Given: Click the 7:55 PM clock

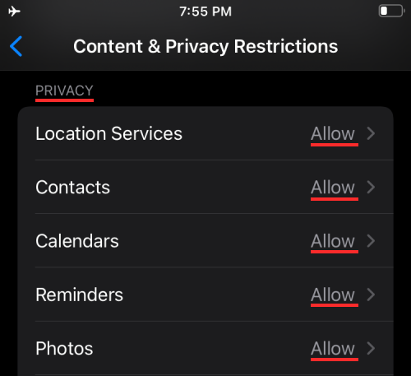Looking at the screenshot, I should (x=205, y=12).
